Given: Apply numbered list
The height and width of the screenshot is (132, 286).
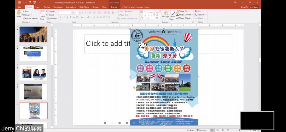Looking at the screenshot, I should 99,13.
